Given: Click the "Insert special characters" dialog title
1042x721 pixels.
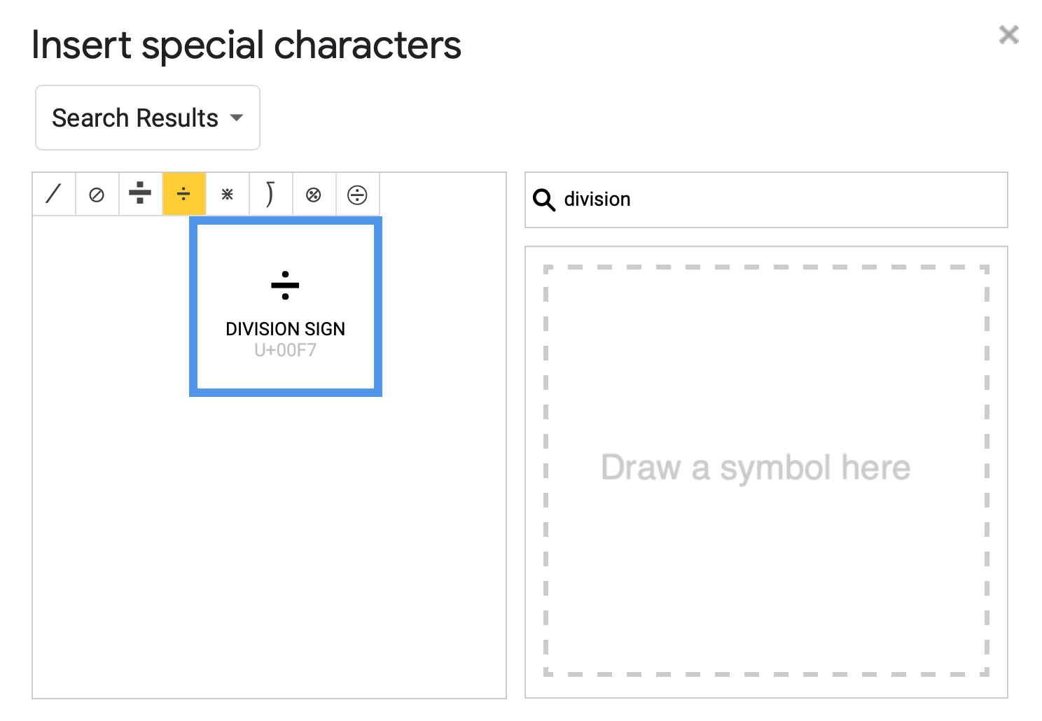Looking at the screenshot, I should (x=246, y=45).
